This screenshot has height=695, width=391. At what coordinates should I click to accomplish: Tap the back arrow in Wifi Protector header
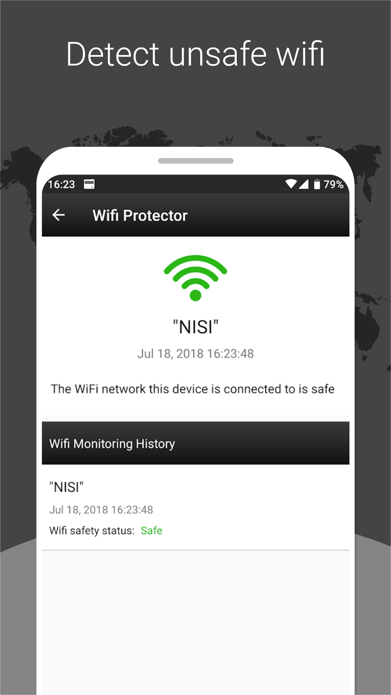pyautogui.click(x=59, y=215)
